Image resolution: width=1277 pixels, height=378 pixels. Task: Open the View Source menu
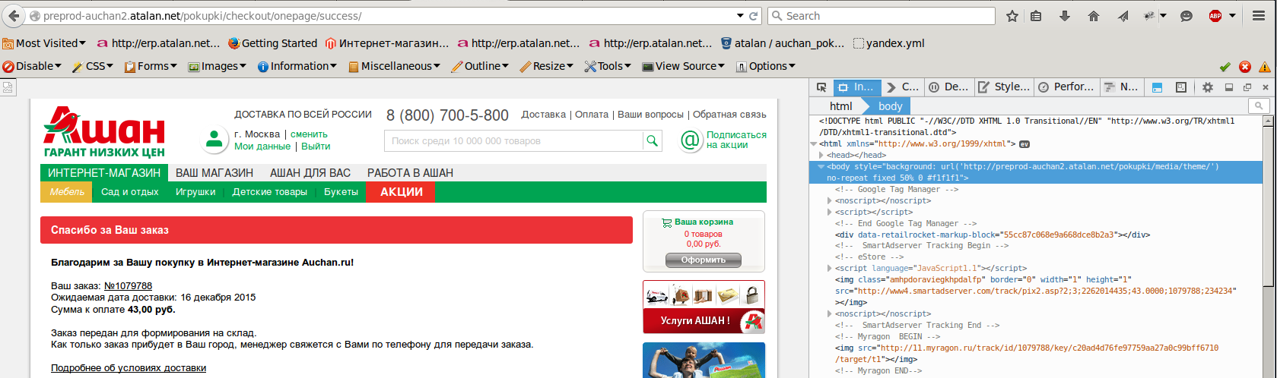click(684, 66)
